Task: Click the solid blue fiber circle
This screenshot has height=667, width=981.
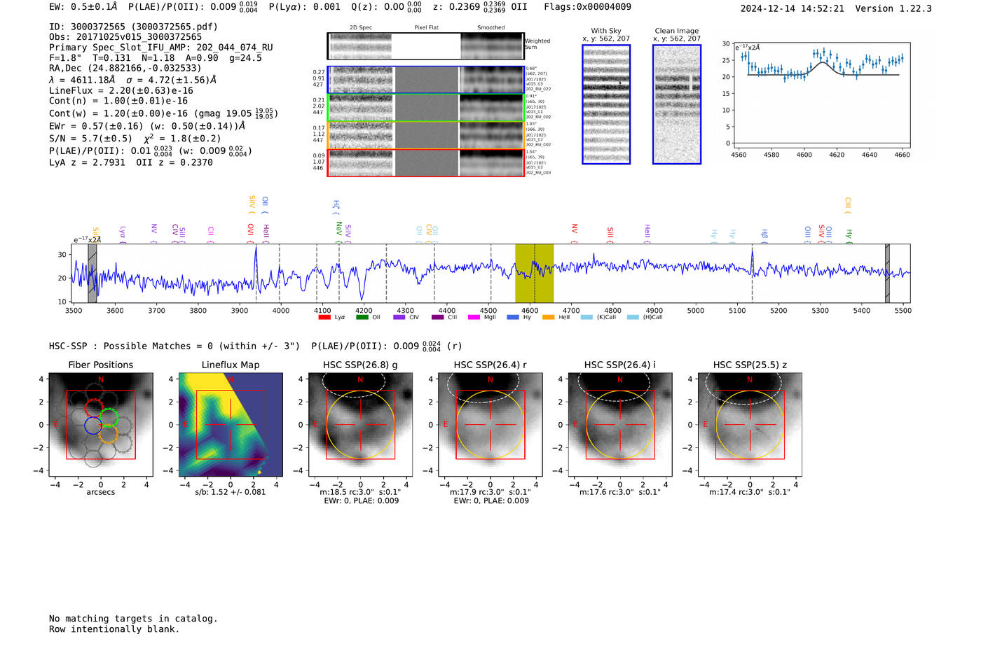Action: coord(92,425)
